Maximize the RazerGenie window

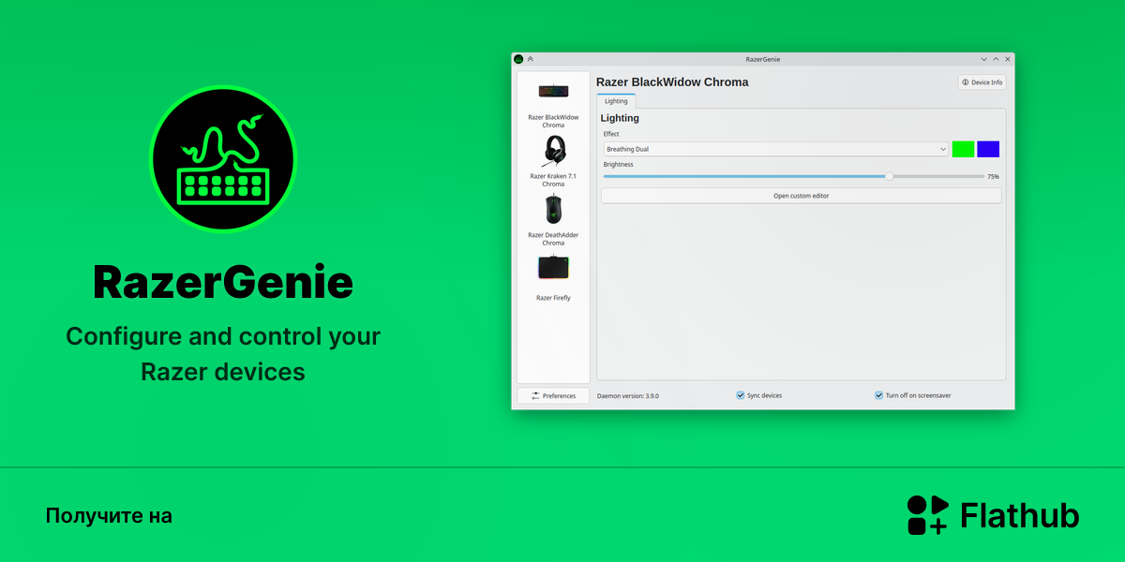pyautogui.click(x=996, y=59)
